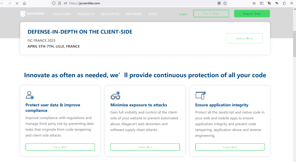The height and width of the screenshot is (162, 296).
Task: Open the Library bookshelf icon
Action: tap(254, 3)
